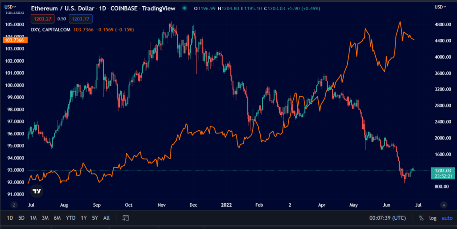Click the TradingView logo icon
Image resolution: width=457 pixels, height=229 pixels.
pyautogui.click(x=37, y=191)
